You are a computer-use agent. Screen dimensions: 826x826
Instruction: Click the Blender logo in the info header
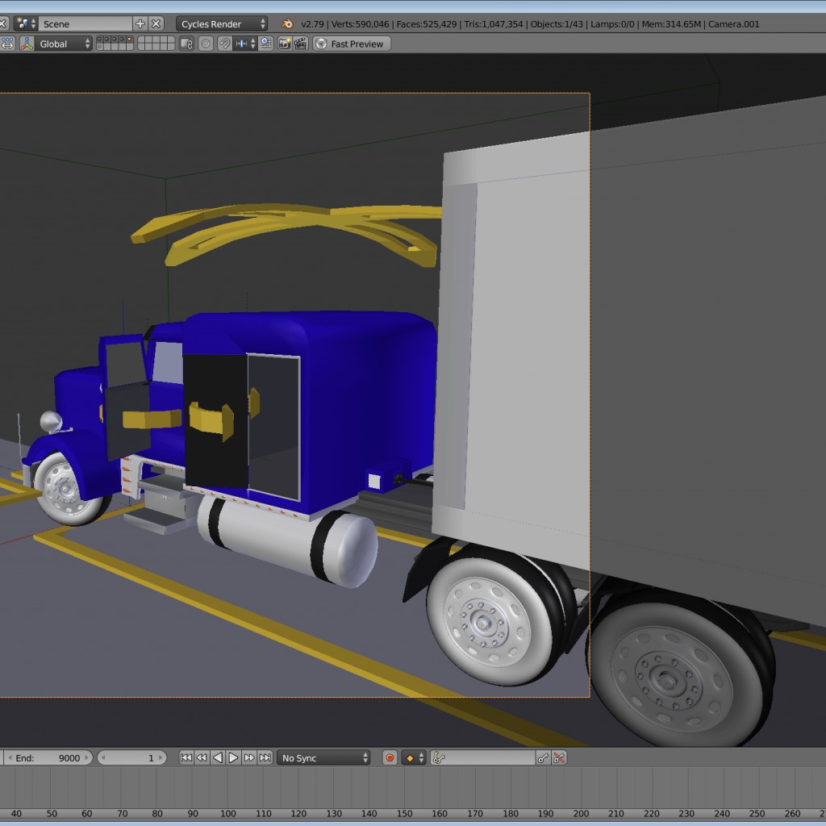coord(286,24)
